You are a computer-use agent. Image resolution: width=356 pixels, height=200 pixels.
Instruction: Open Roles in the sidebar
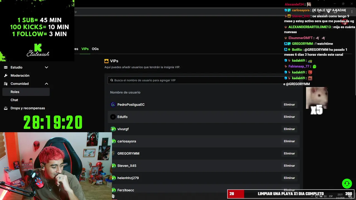pyautogui.click(x=26, y=92)
